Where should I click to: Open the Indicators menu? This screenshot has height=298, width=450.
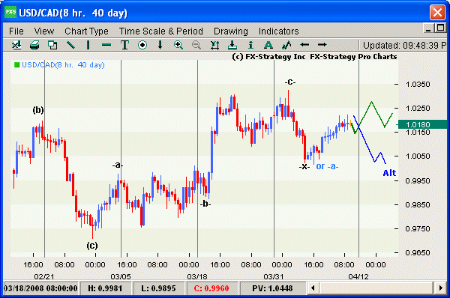[279, 31]
